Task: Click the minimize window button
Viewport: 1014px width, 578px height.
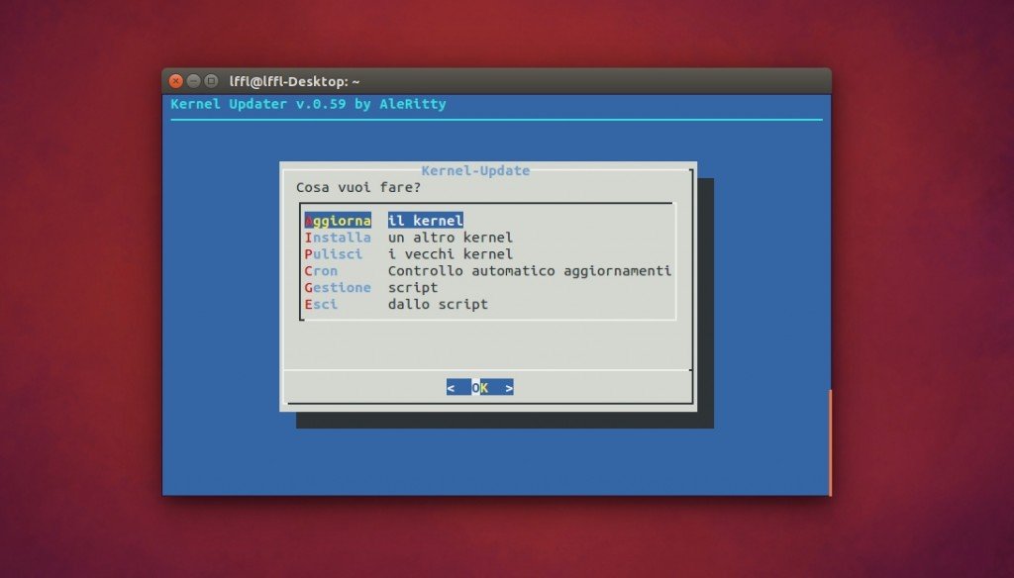Action: [x=192, y=81]
